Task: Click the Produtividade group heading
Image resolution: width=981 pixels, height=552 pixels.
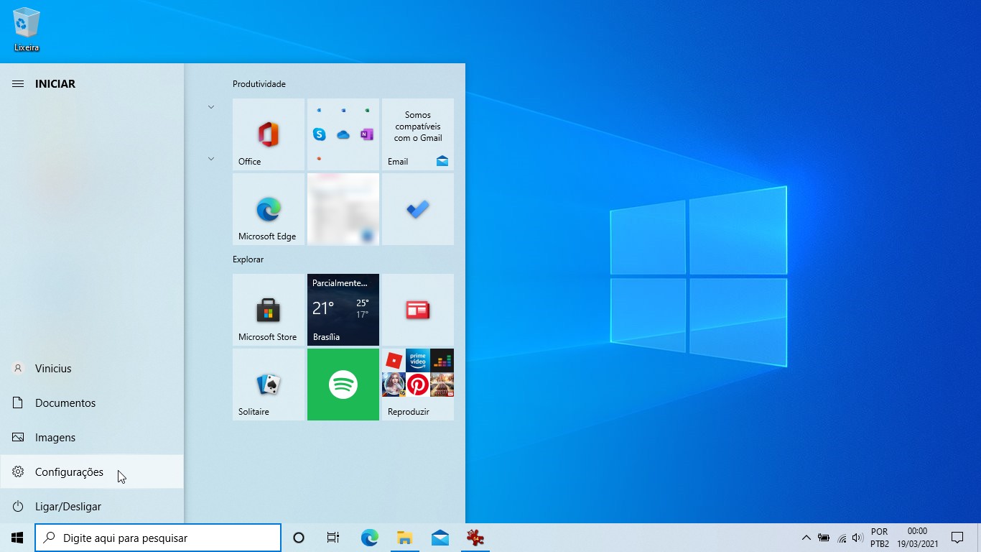Action: pyautogui.click(x=259, y=84)
